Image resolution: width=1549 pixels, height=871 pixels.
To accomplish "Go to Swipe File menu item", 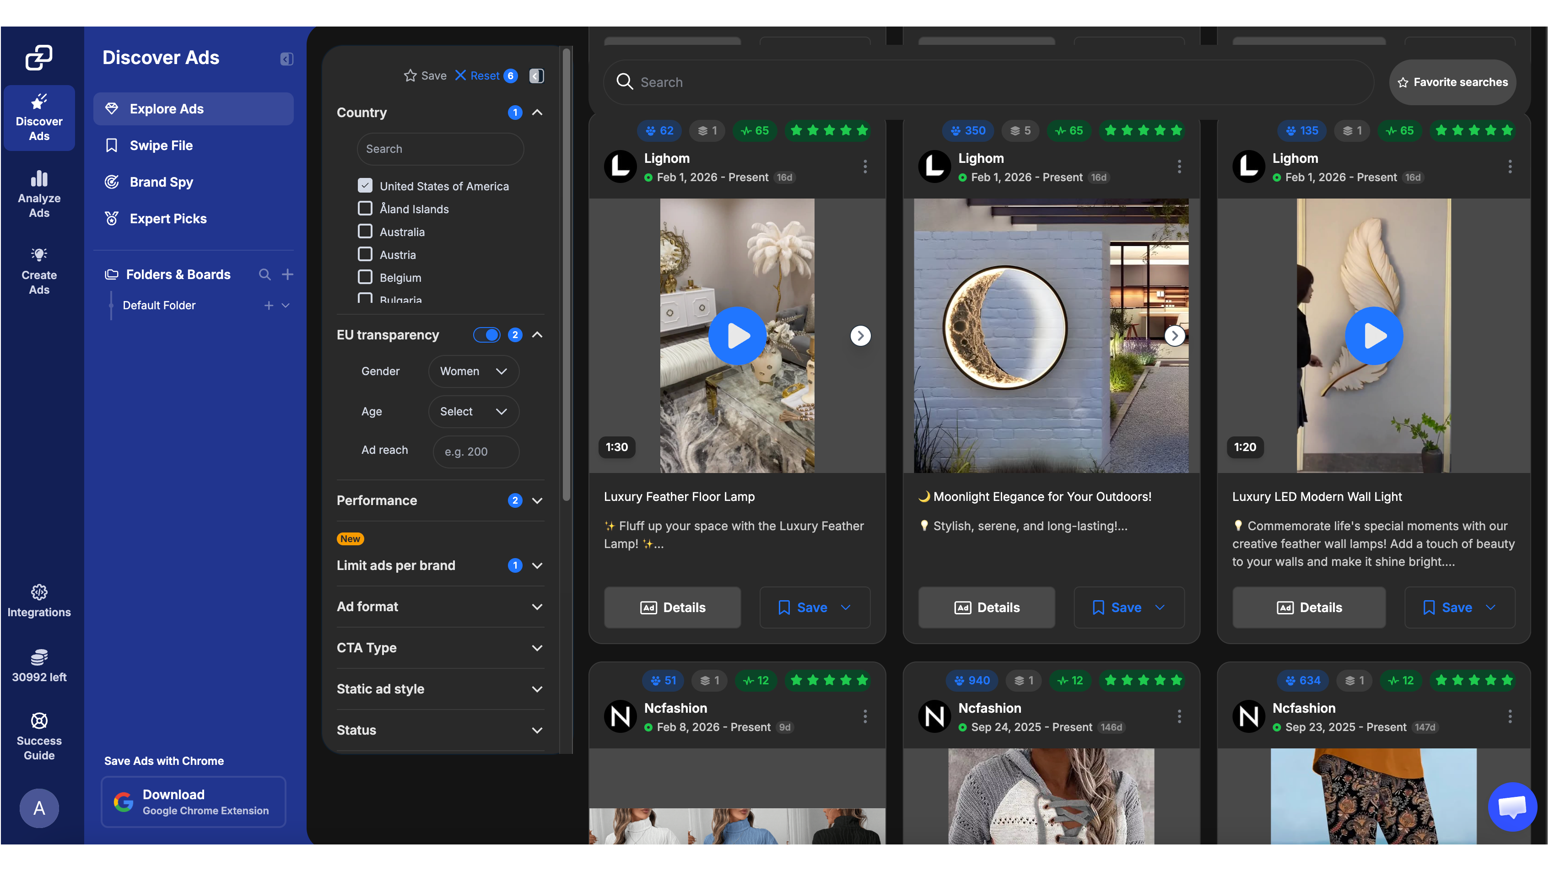I will pos(161,145).
